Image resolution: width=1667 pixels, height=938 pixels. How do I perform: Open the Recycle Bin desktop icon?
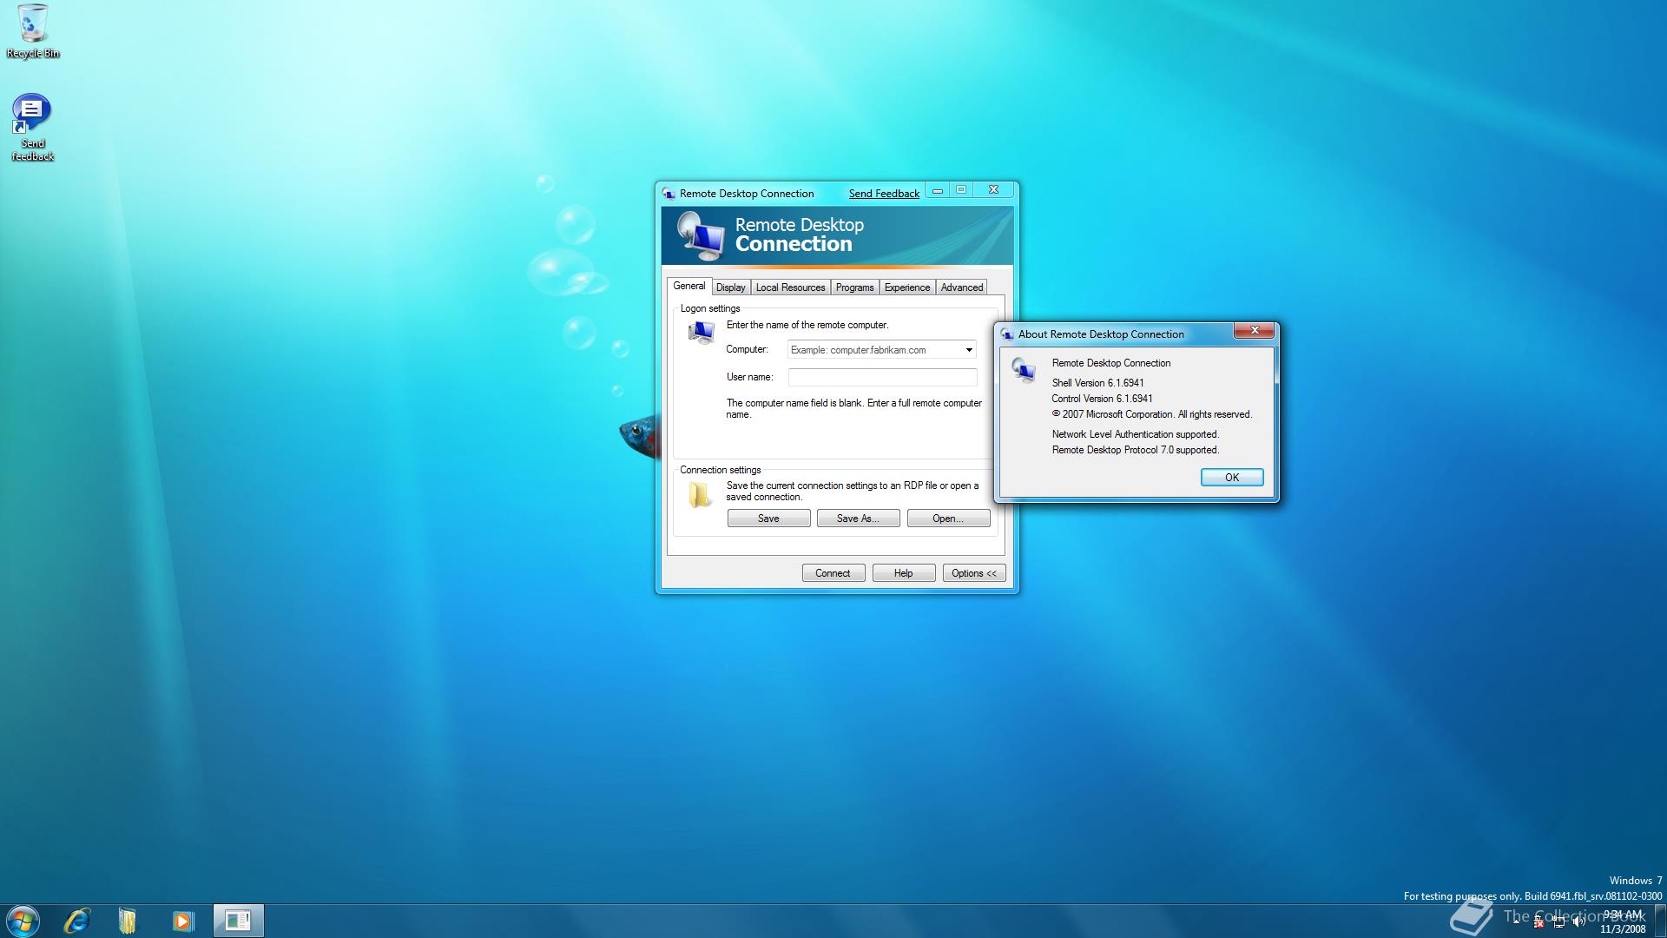(33, 31)
